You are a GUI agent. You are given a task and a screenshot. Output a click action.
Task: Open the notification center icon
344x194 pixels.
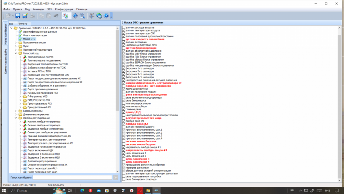pyautogui.click(x=337, y=191)
